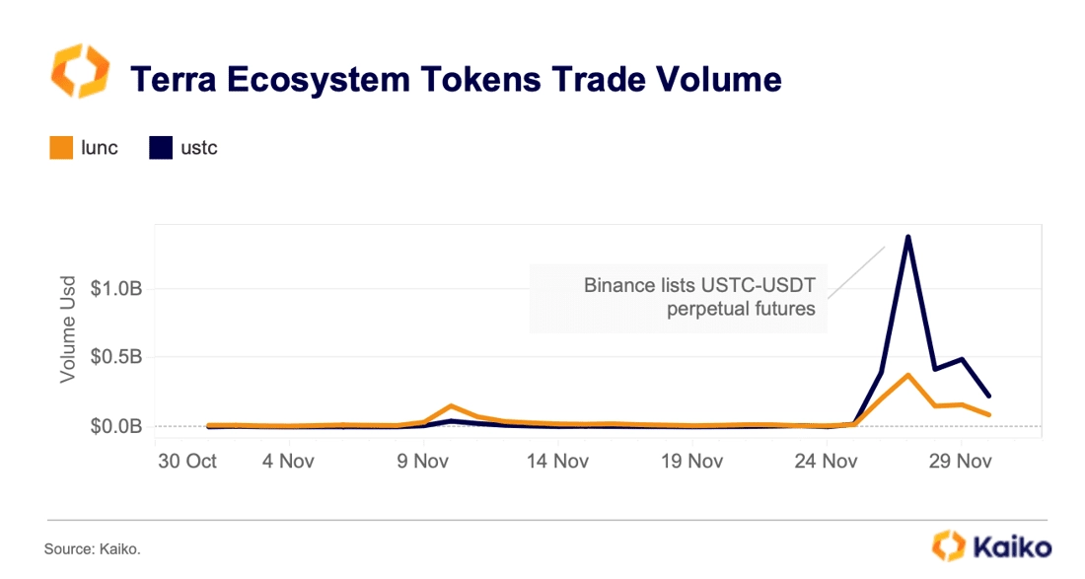Click the Kaiko logo in the bottom-right corner

coord(991,545)
